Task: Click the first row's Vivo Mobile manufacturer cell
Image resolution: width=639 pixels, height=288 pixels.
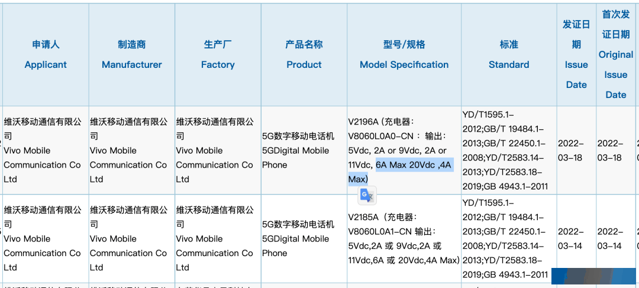Action: [131, 150]
